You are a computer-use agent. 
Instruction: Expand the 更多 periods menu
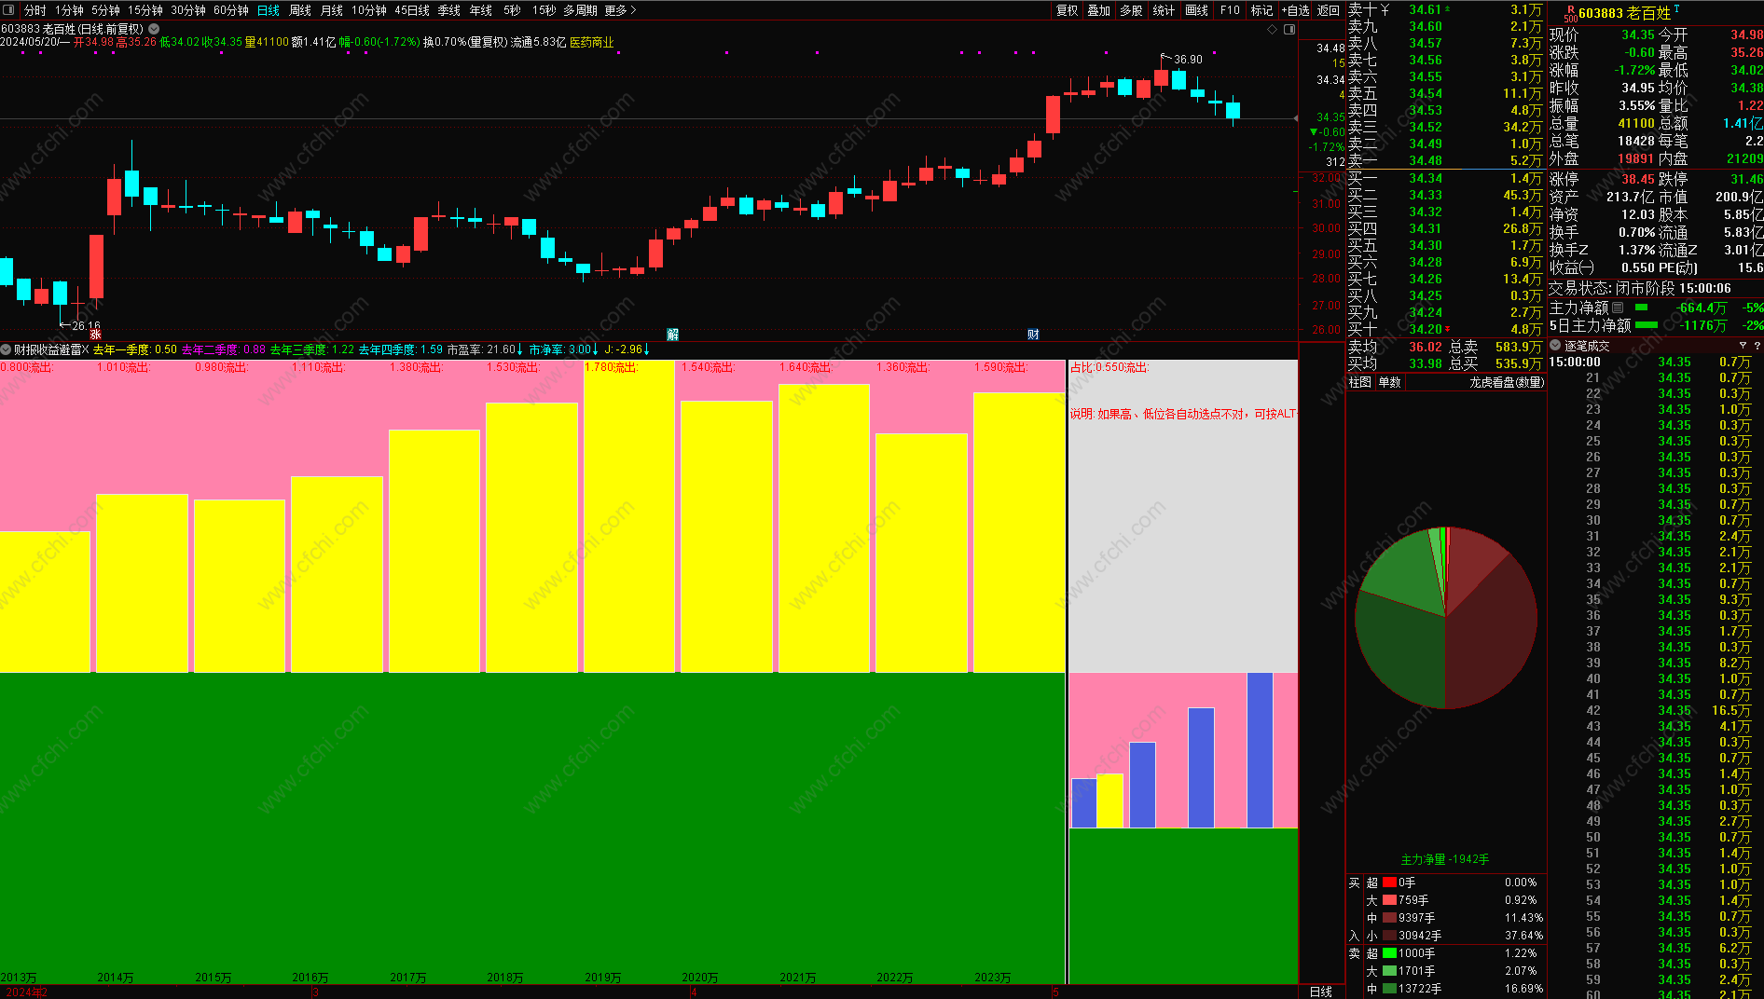click(x=621, y=10)
